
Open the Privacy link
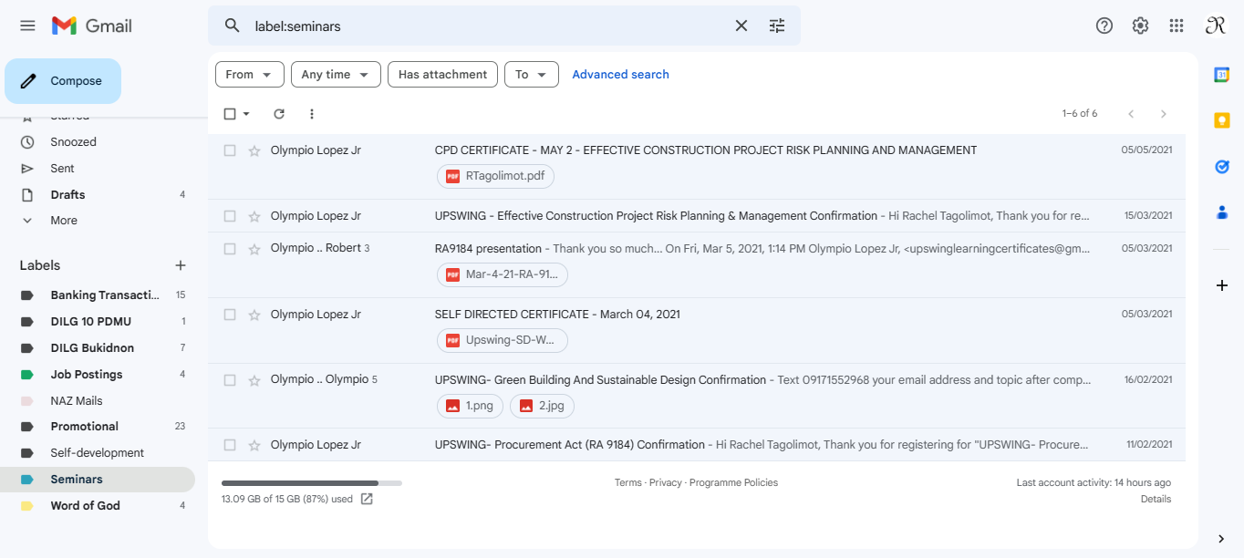click(x=666, y=482)
